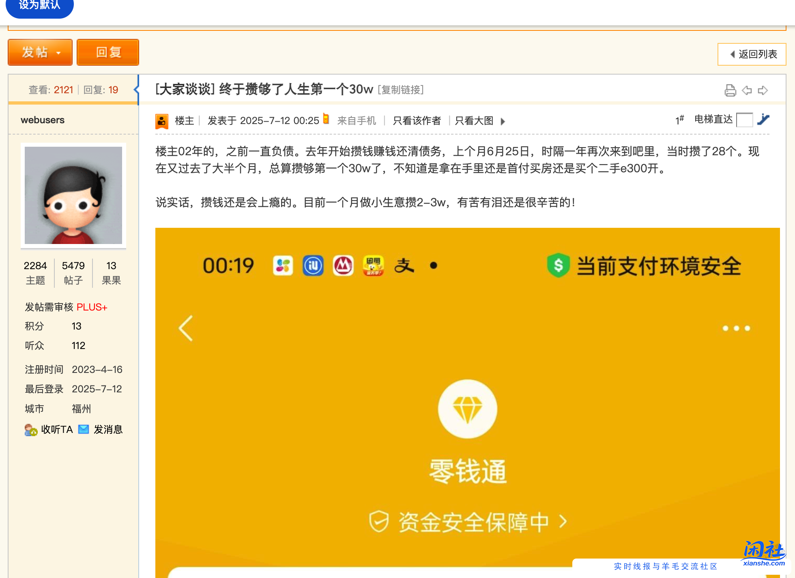Expand the chevron after 只看大图
Viewport: 795px width, 578px height.
[x=503, y=121]
